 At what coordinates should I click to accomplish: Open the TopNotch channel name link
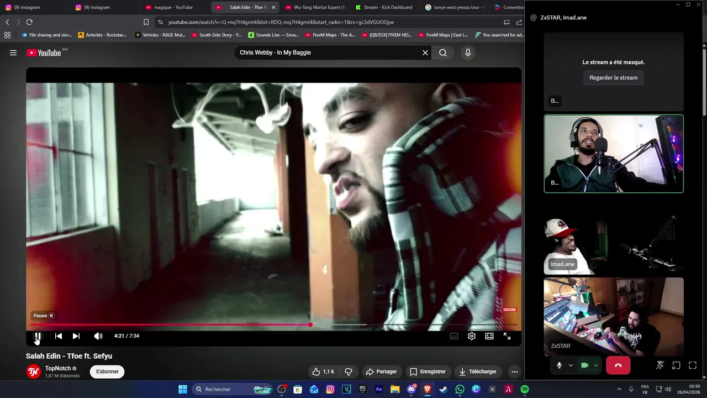(x=58, y=368)
